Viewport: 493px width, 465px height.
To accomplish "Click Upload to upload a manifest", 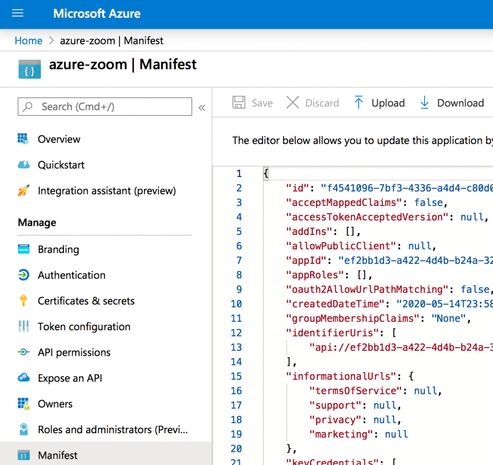I will (x=388, y=103).
